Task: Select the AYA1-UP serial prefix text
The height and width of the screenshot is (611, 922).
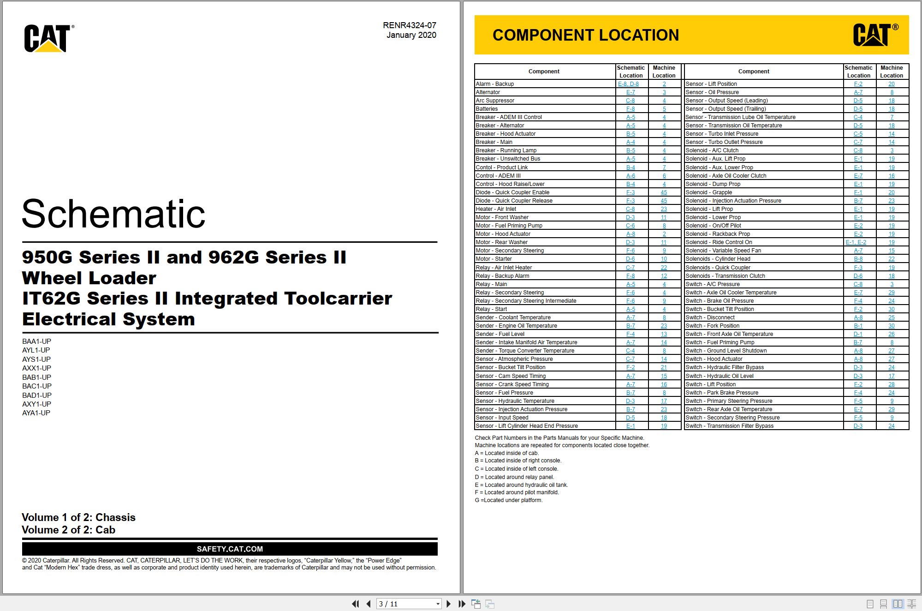Action: pos(36,413)
